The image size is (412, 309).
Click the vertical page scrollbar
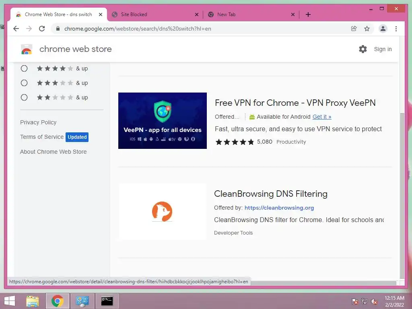click(402, 196)
